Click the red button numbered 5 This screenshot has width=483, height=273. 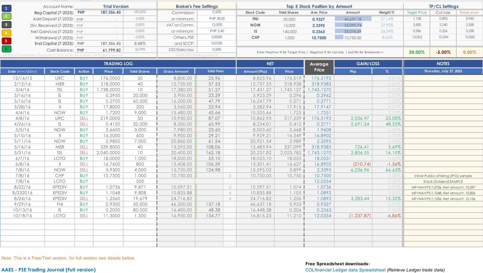(x=6, y=41)
